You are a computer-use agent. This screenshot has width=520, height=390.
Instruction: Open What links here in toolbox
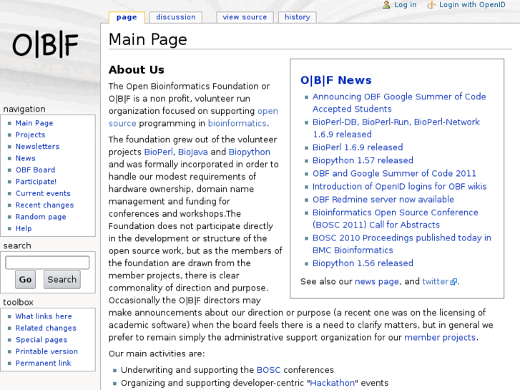(x=44, y=316)
